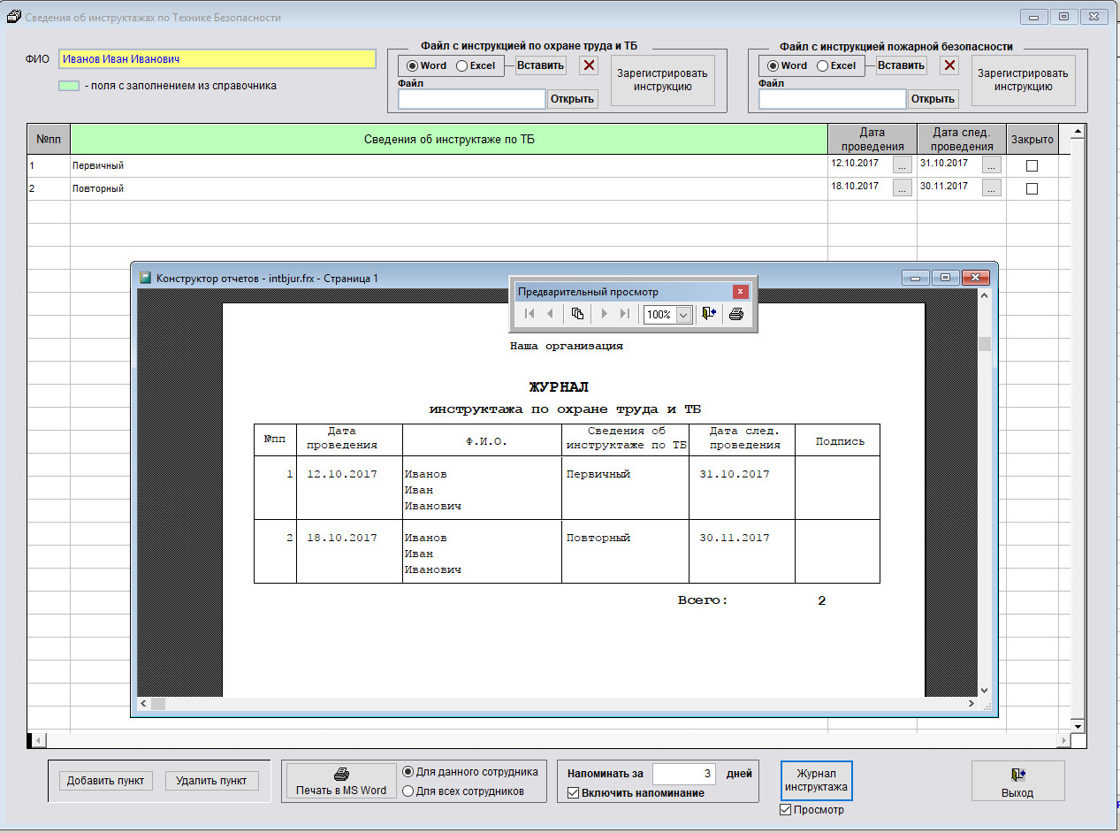Select Для всех сотрудников option
The width and height of the screenshot is (1120, 833).
(463, 791)
